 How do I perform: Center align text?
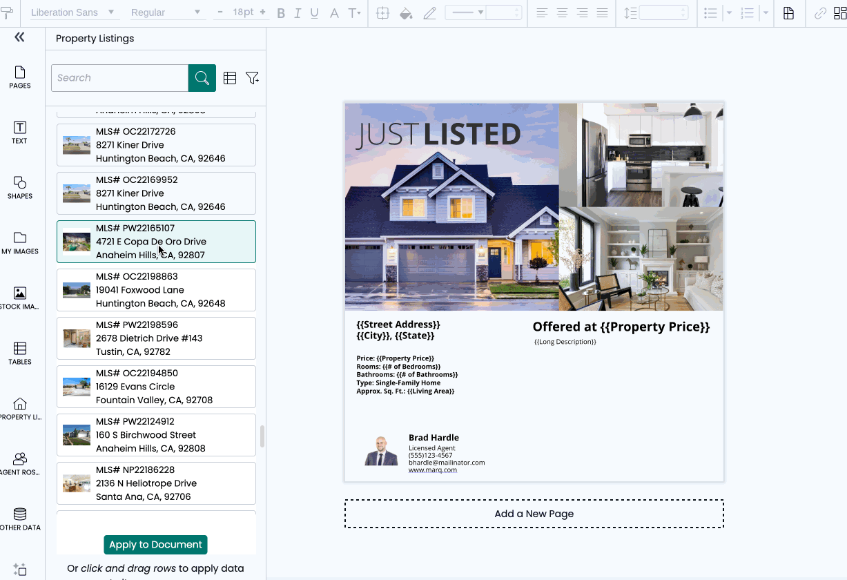(x=563, y=13)
